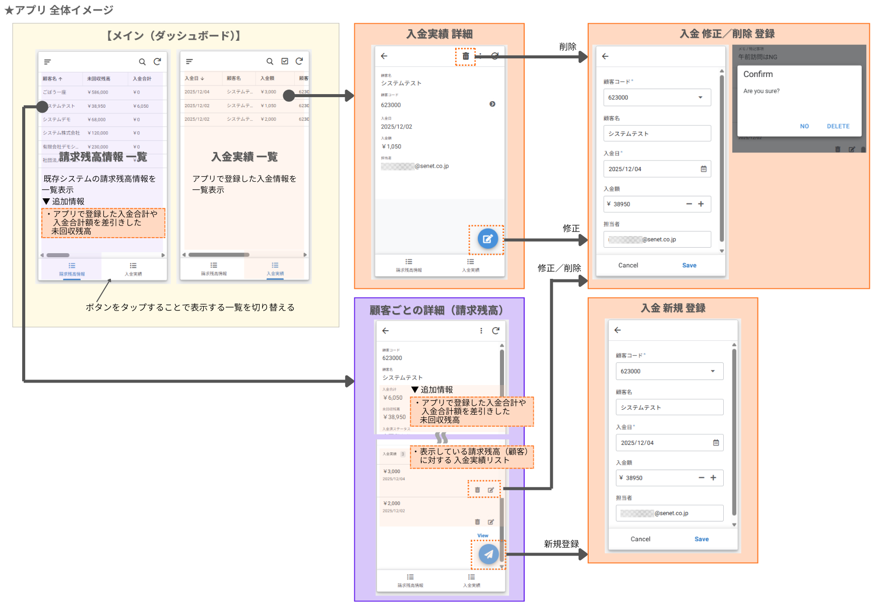Screen dimensions: 882x604
Task: Click the View link on customer detail
Action: [x=482, y=536]
